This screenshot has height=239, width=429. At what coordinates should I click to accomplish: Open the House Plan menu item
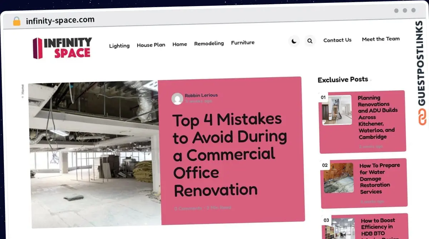pyautogui.click(x=151, y=45)
